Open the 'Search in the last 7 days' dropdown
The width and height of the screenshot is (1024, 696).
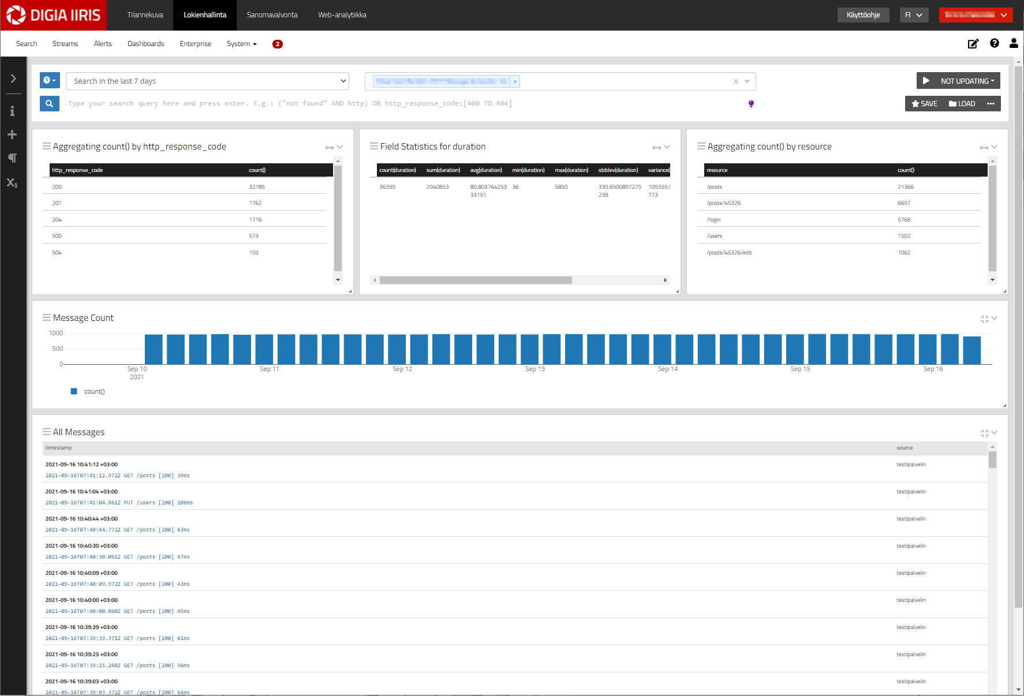(208, 81)
